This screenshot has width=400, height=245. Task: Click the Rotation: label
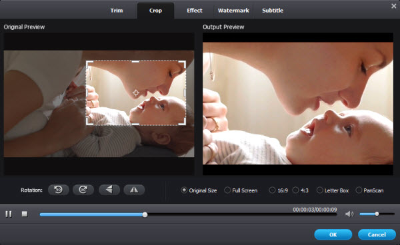pos(31,190)
